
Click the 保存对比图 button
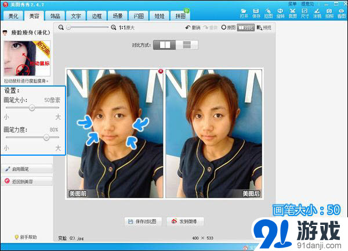click(143, 221)
